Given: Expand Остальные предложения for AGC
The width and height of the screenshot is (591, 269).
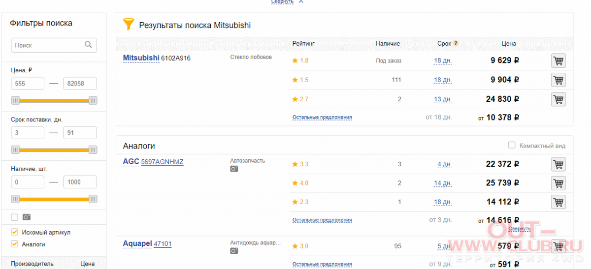Looking at the screenshot, I should (322, 220).
